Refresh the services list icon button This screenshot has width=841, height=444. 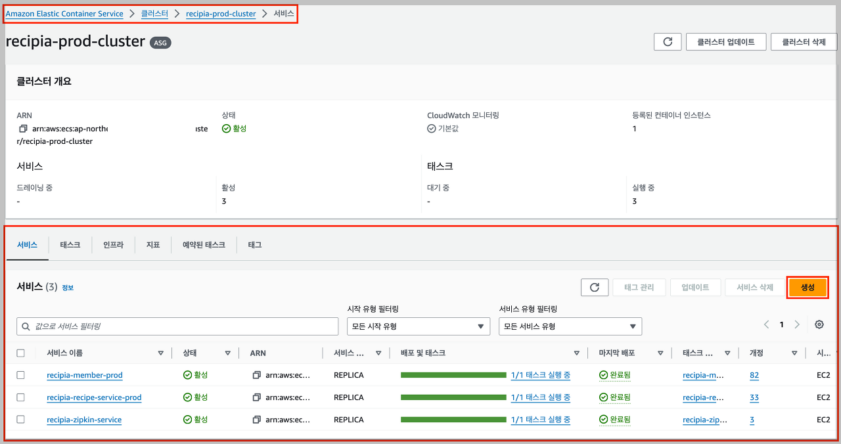click(x=595, y=287)
